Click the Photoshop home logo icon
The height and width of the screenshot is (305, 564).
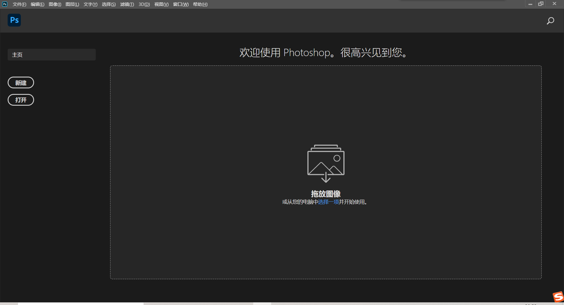point(14,20)
